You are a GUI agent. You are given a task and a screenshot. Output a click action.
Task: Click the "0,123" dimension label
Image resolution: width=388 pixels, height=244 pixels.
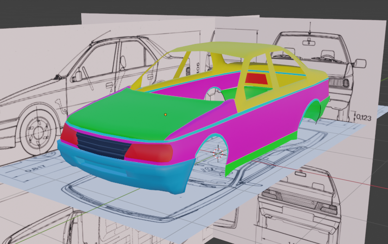pyautogui.click(x=364, y=118)
